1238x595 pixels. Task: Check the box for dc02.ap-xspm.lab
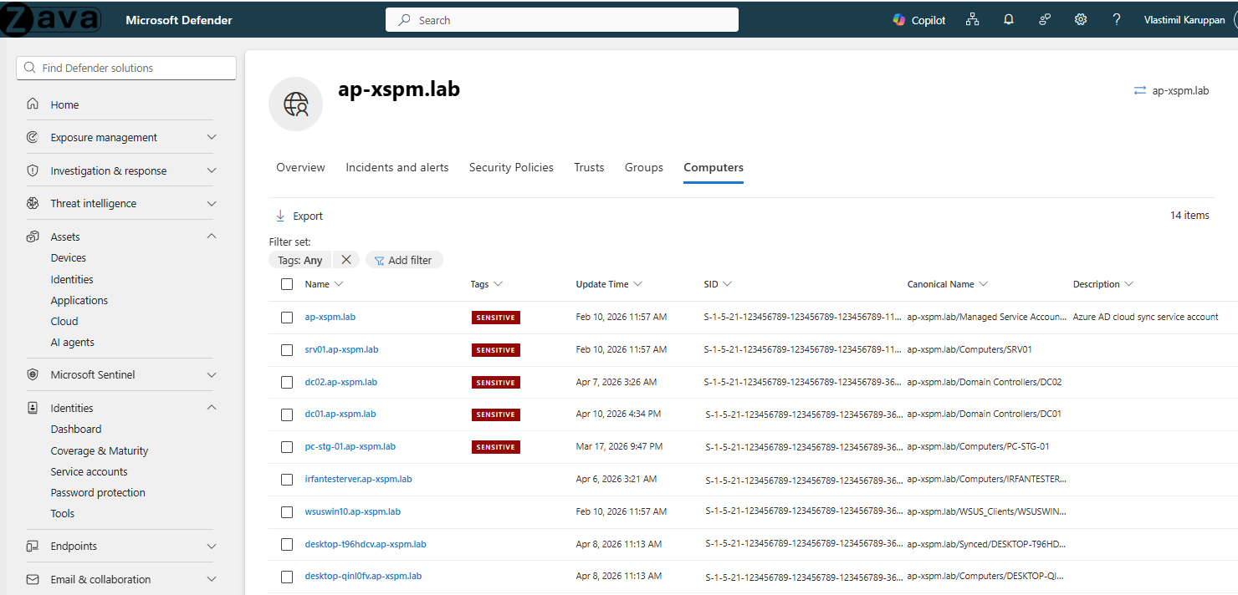[287, 382]
